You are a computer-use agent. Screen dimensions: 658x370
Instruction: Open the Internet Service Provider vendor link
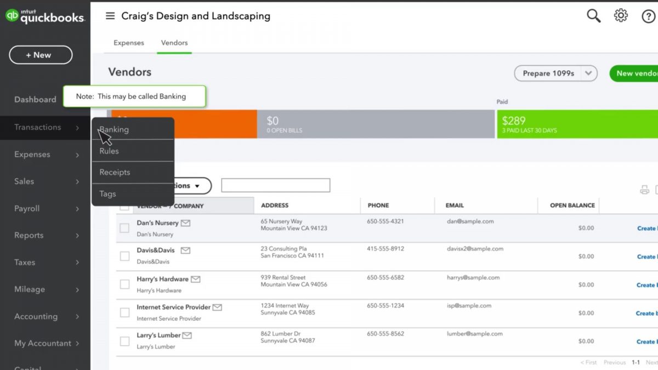(x=173, y=308)
